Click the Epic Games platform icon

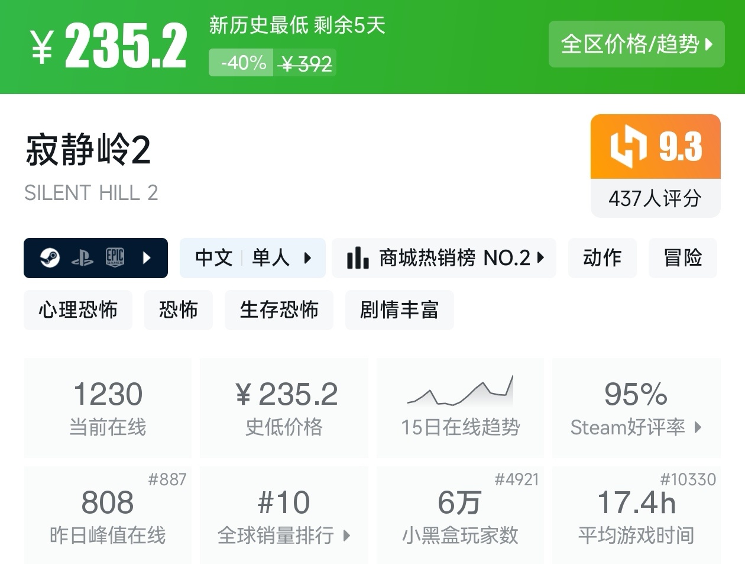pyautogui.click(x=115, y=257)
